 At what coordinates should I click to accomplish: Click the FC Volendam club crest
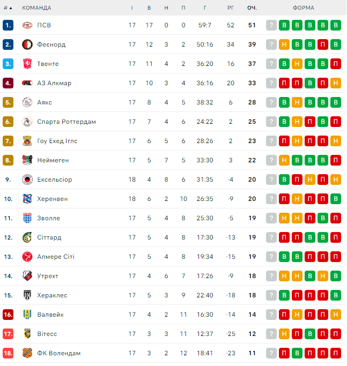click(x=27, y=353)
